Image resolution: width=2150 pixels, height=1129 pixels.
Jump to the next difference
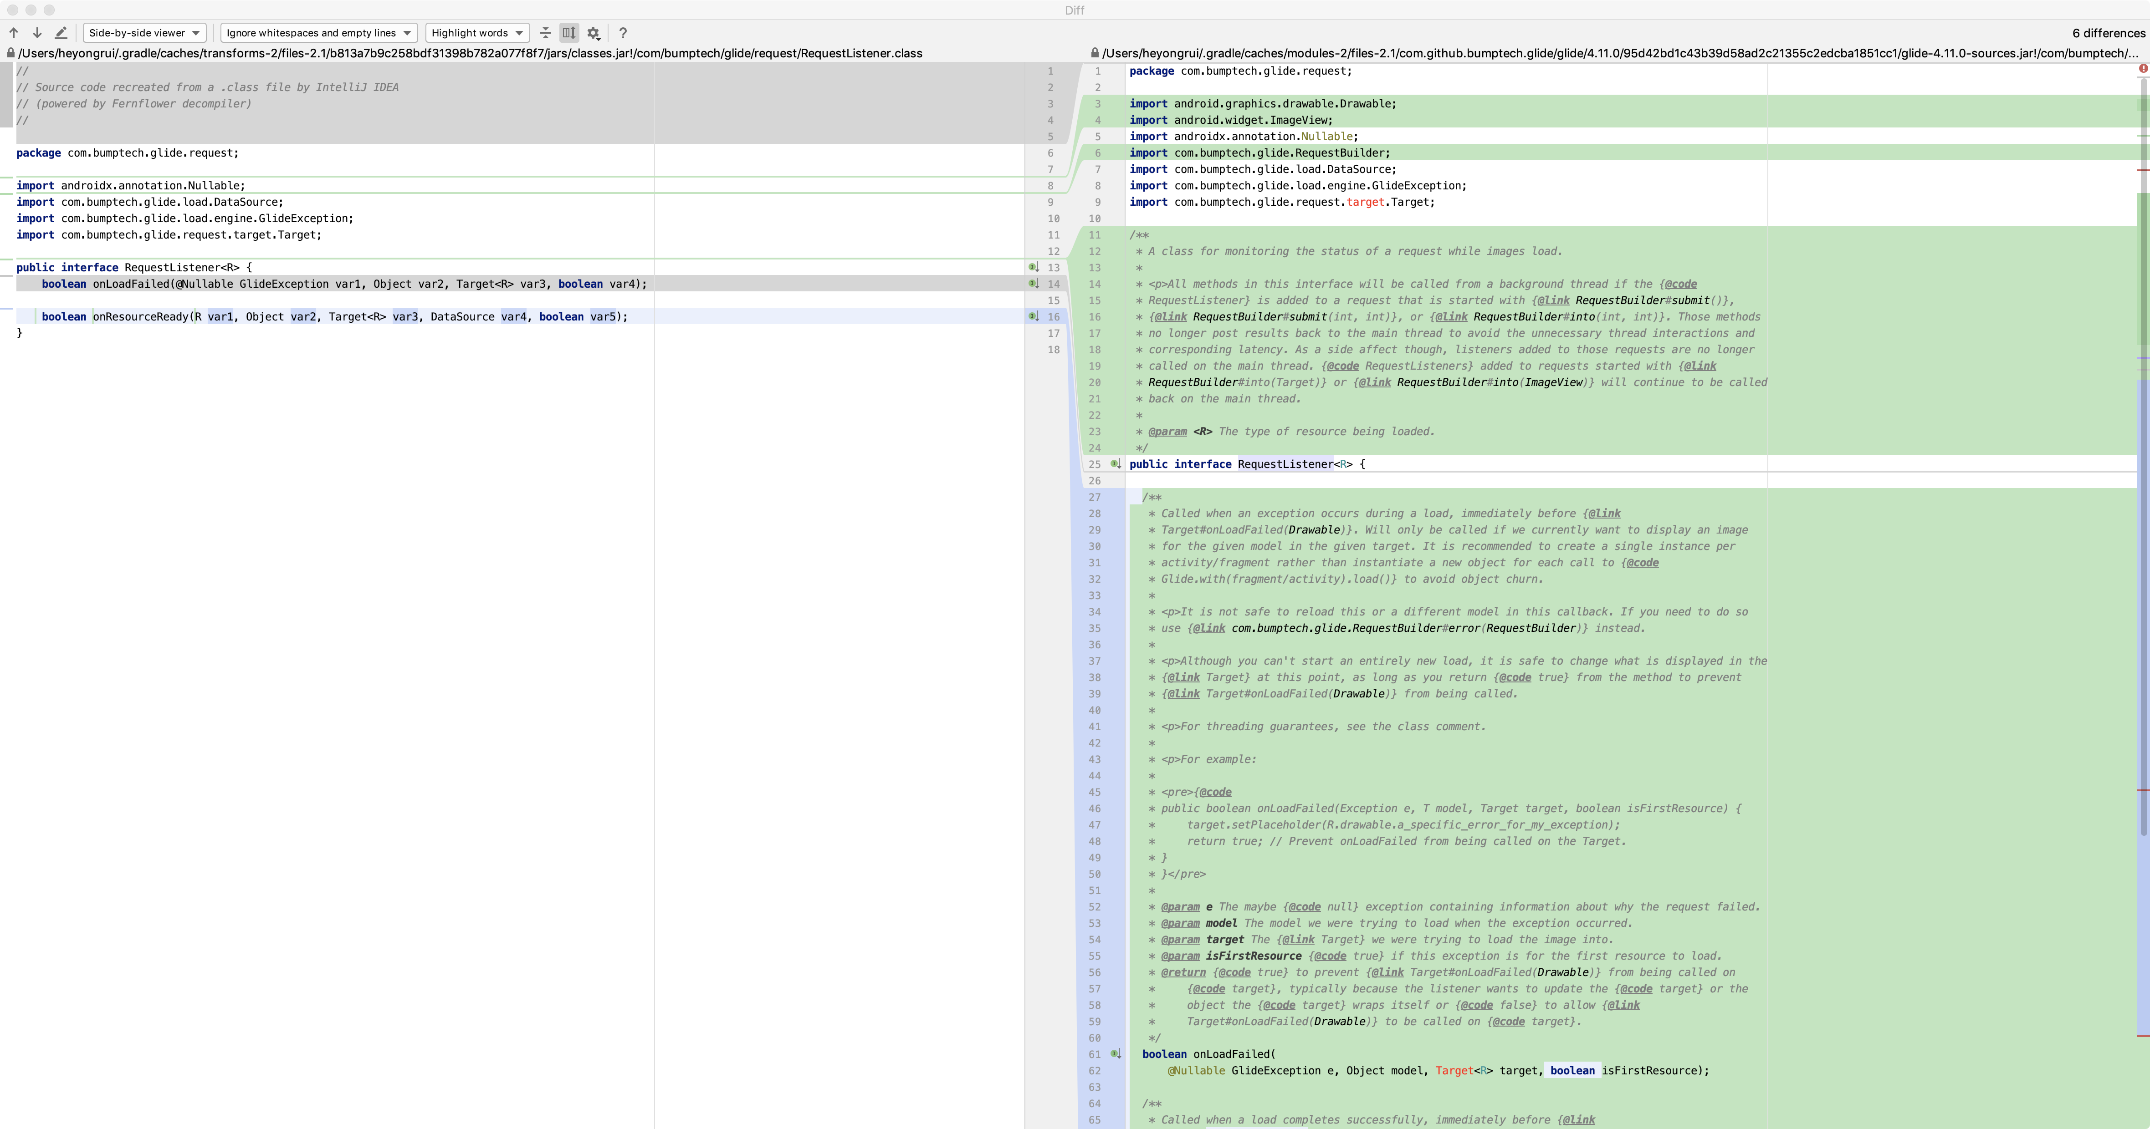coord(37,32)
